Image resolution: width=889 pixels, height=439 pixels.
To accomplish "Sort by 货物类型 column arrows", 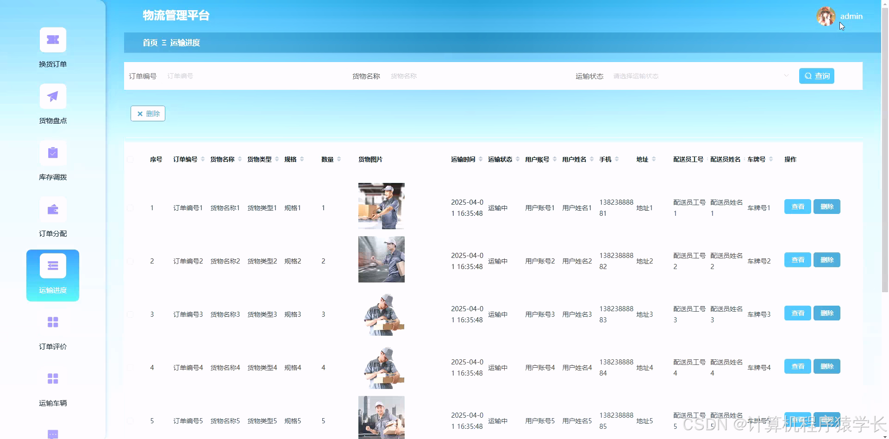I will click(276, 159).
